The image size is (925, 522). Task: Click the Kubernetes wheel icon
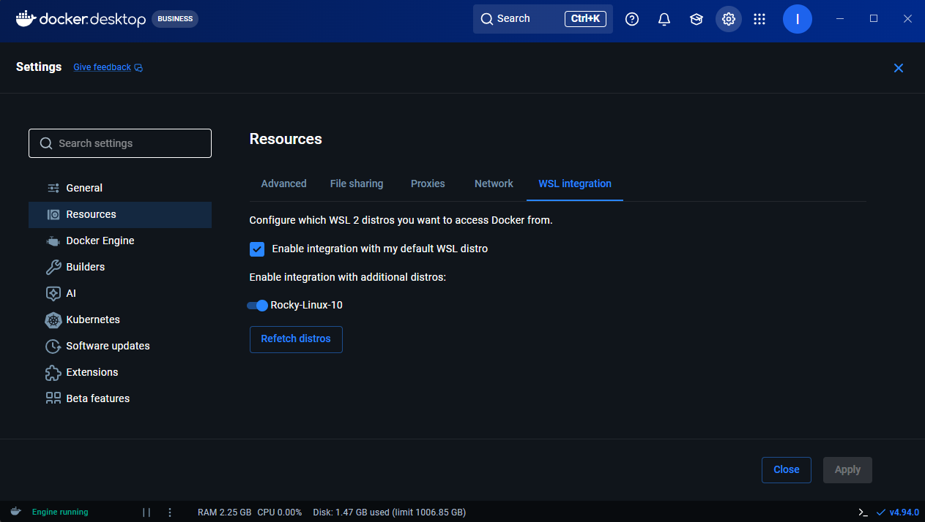[53, 319]
